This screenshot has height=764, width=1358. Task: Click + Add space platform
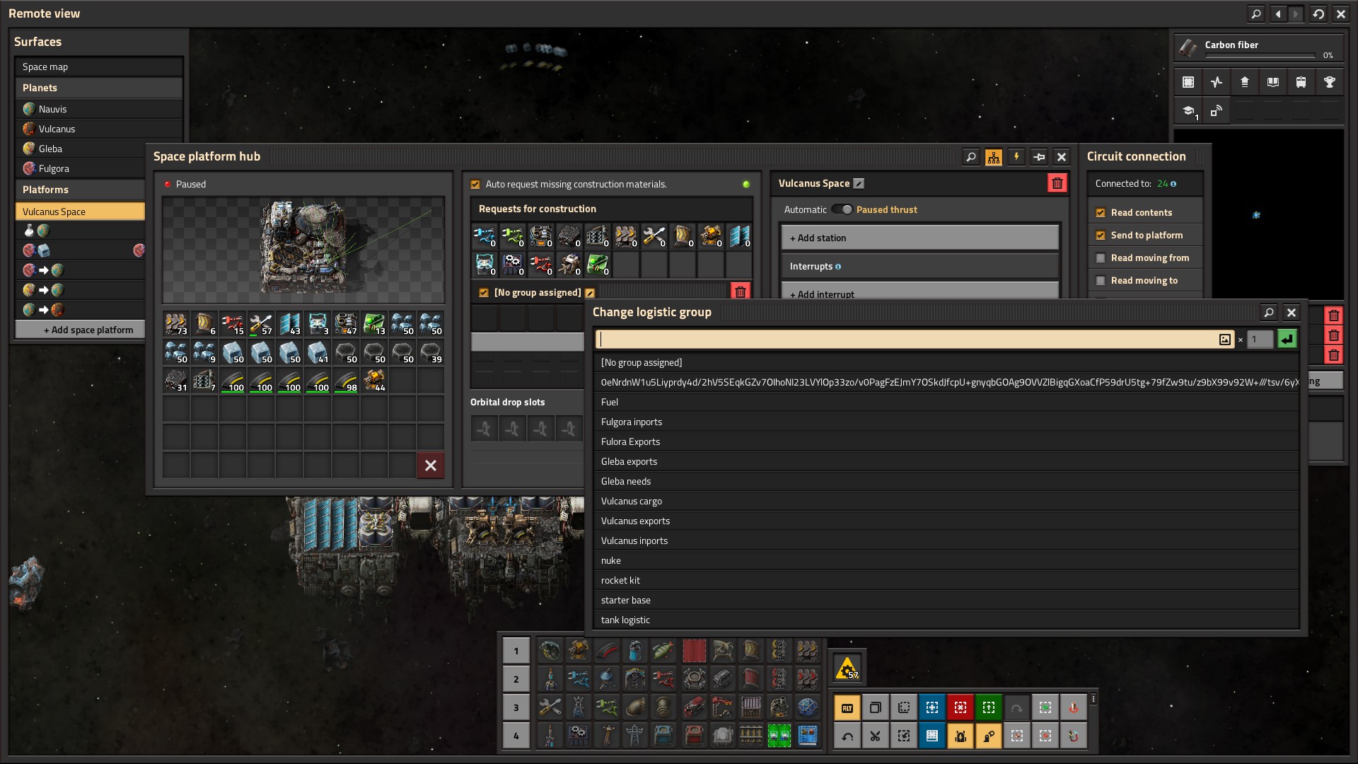click(81, 330)
